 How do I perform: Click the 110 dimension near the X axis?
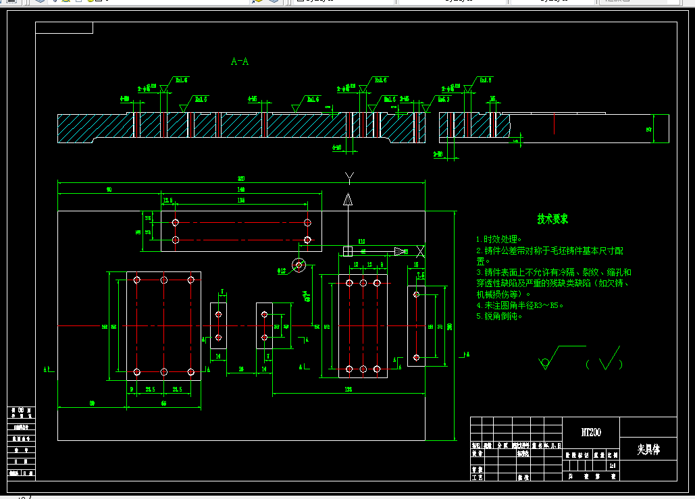coord(362,242)
